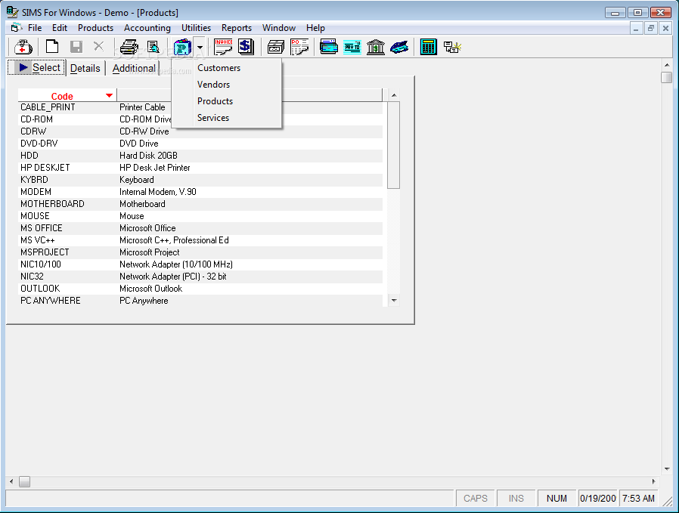Viewport: 679px width, 513px height.
Task: Open the Reports menu
Action: pos(237,28)
